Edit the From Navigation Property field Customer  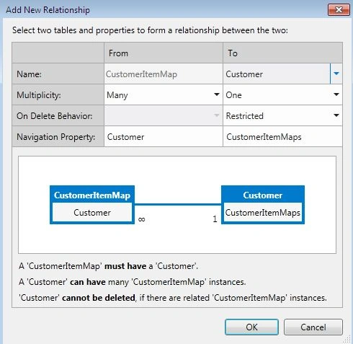[x=164, y=137]
